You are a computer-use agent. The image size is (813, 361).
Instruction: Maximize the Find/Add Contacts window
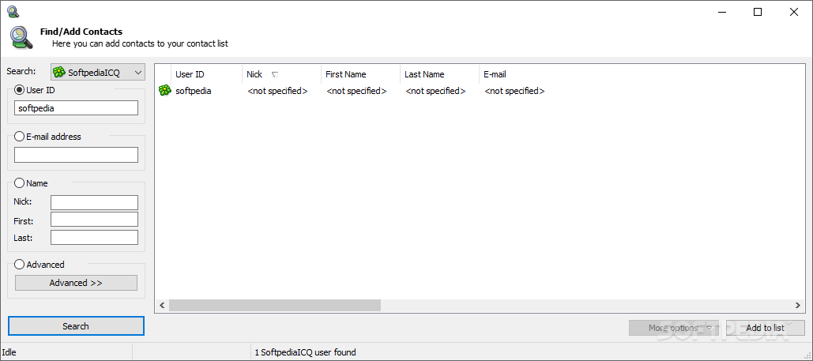coord(758,12)
